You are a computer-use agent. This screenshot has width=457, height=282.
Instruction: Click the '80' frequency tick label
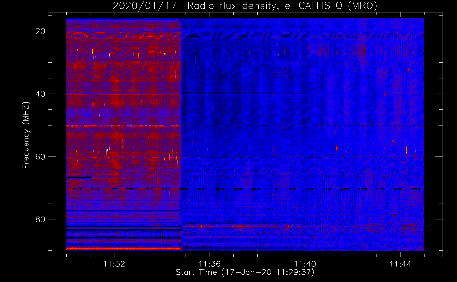click(41, 219)
